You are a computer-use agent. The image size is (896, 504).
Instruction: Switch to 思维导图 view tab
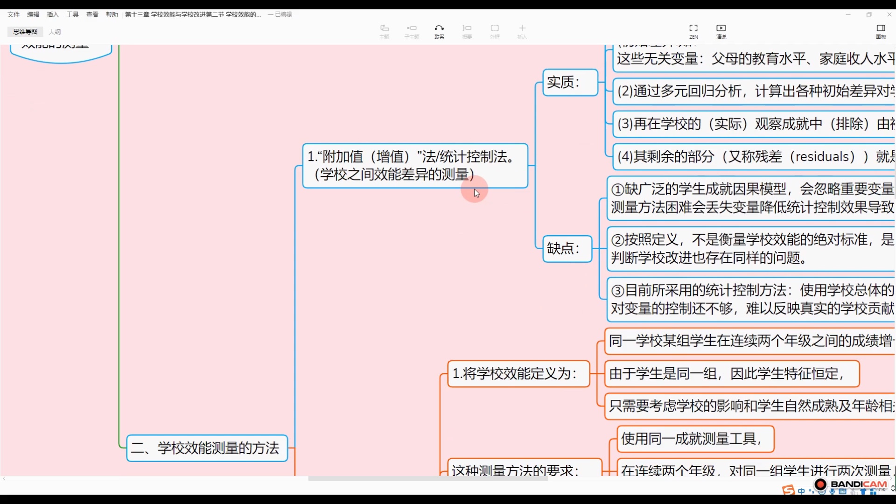coord(25,32)
